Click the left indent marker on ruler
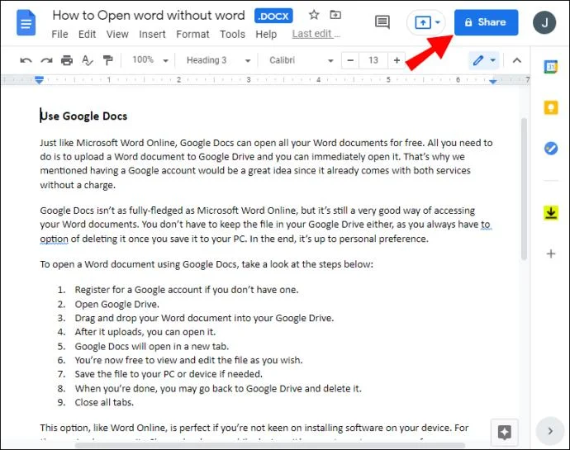Viewport: 570px width, 450px height. click(x=40, y=80)
